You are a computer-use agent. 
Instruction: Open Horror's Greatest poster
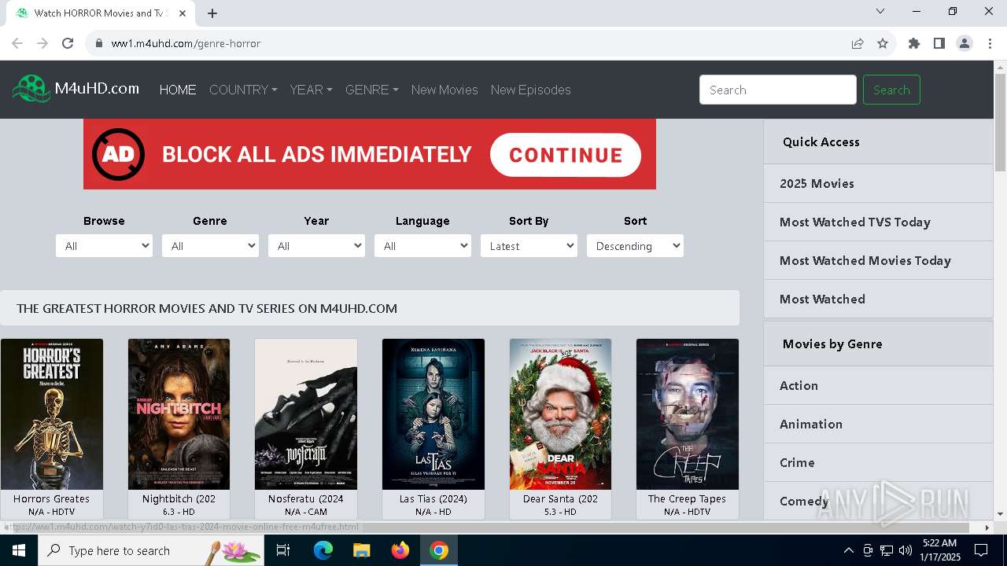52,414
